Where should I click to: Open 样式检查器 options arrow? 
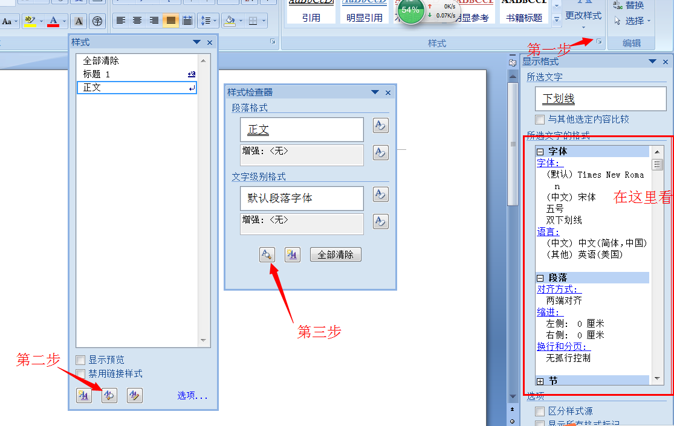pyautogui.click(x=375, y=92)
